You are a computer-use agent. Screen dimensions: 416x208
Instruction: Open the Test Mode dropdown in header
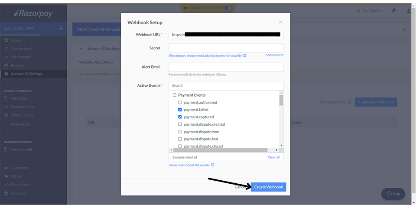point(371,10)
